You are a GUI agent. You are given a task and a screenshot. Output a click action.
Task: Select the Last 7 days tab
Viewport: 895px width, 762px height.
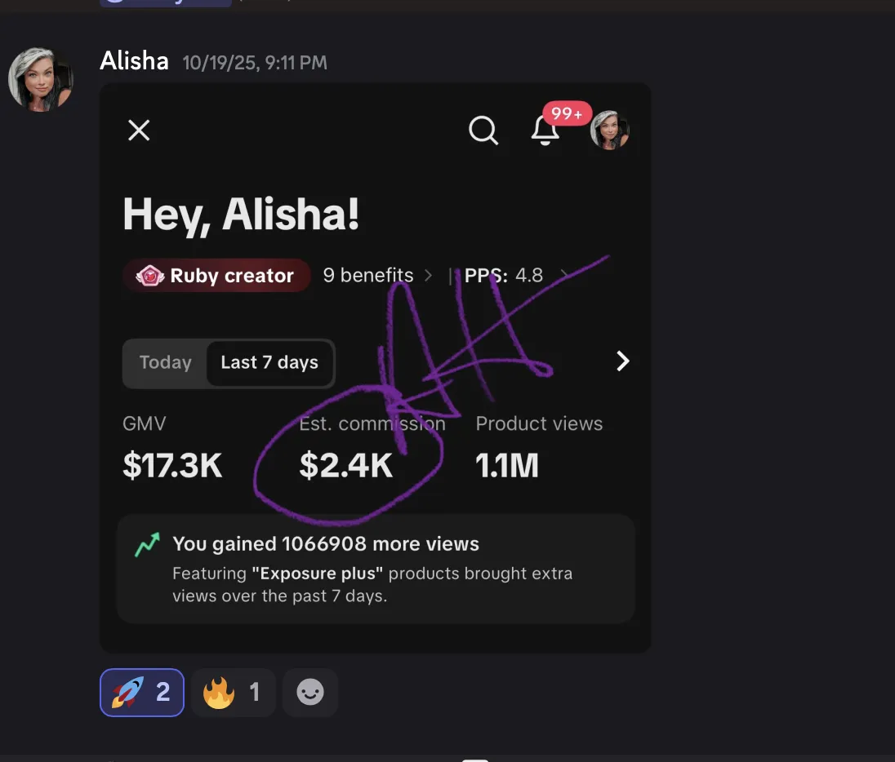tap(269, 363)
